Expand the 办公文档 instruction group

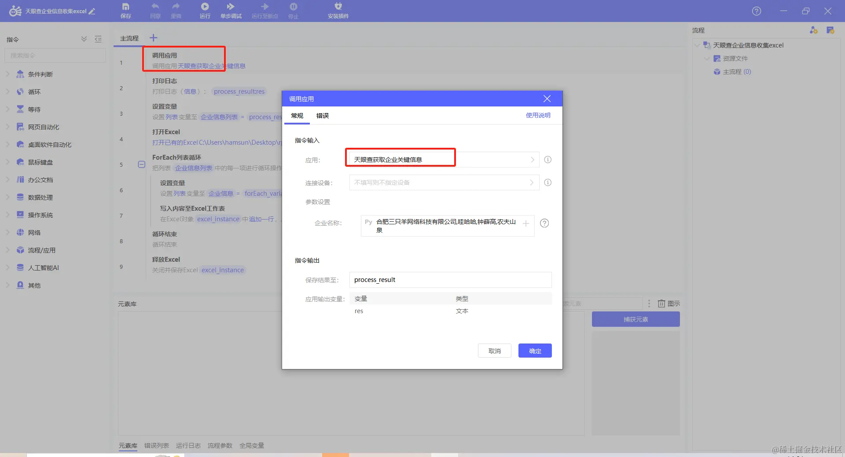(x=7, y=180)
